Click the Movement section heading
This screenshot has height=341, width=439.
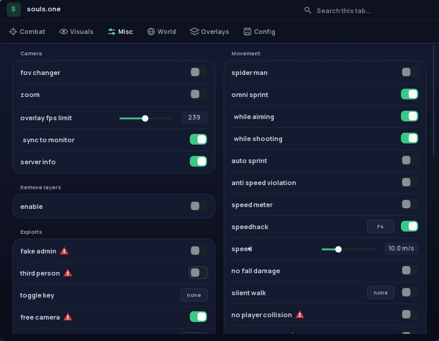pyautogui.click(x=246, y=54)
